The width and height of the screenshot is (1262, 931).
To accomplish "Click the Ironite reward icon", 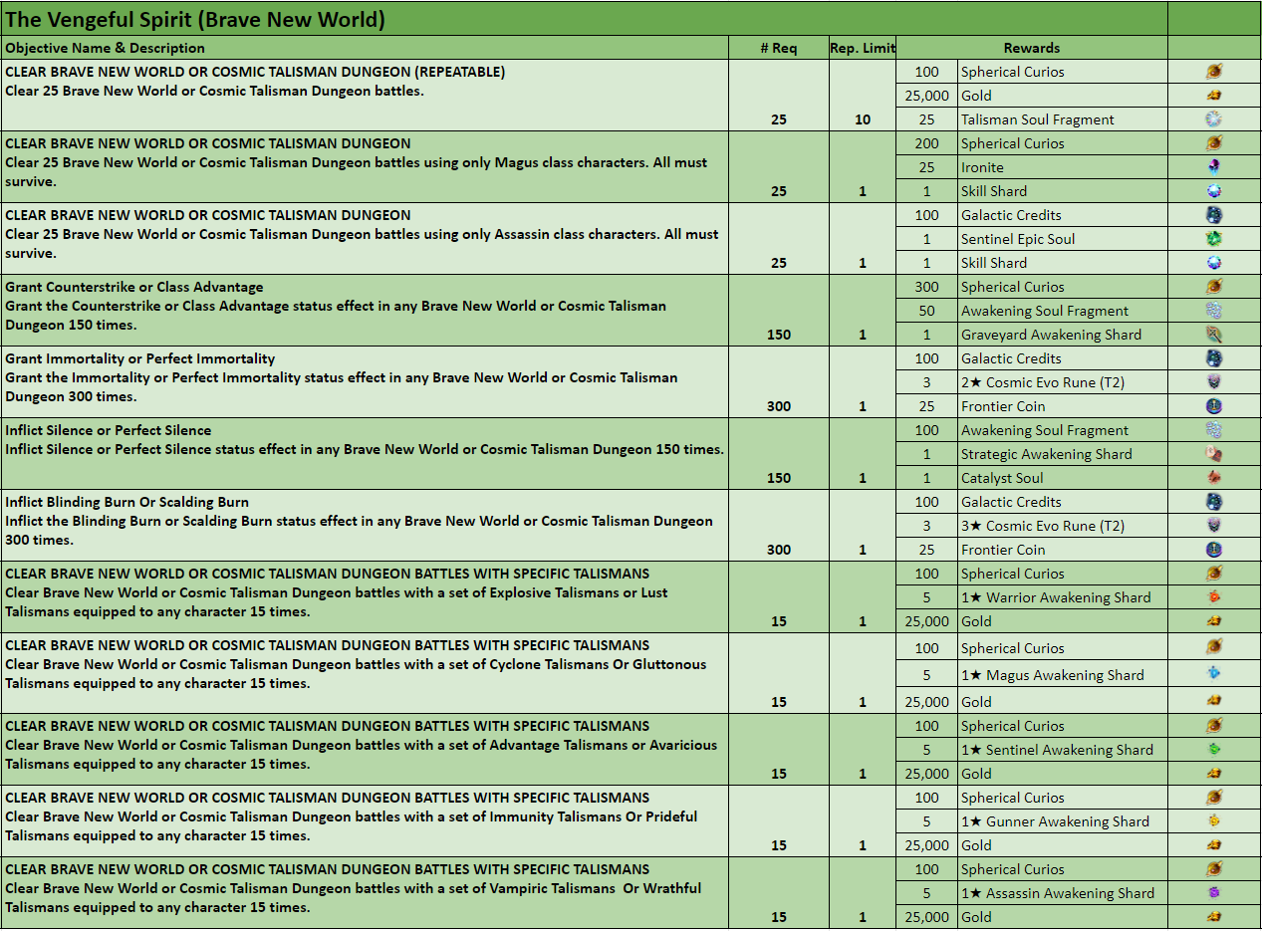I will 1213,167.
